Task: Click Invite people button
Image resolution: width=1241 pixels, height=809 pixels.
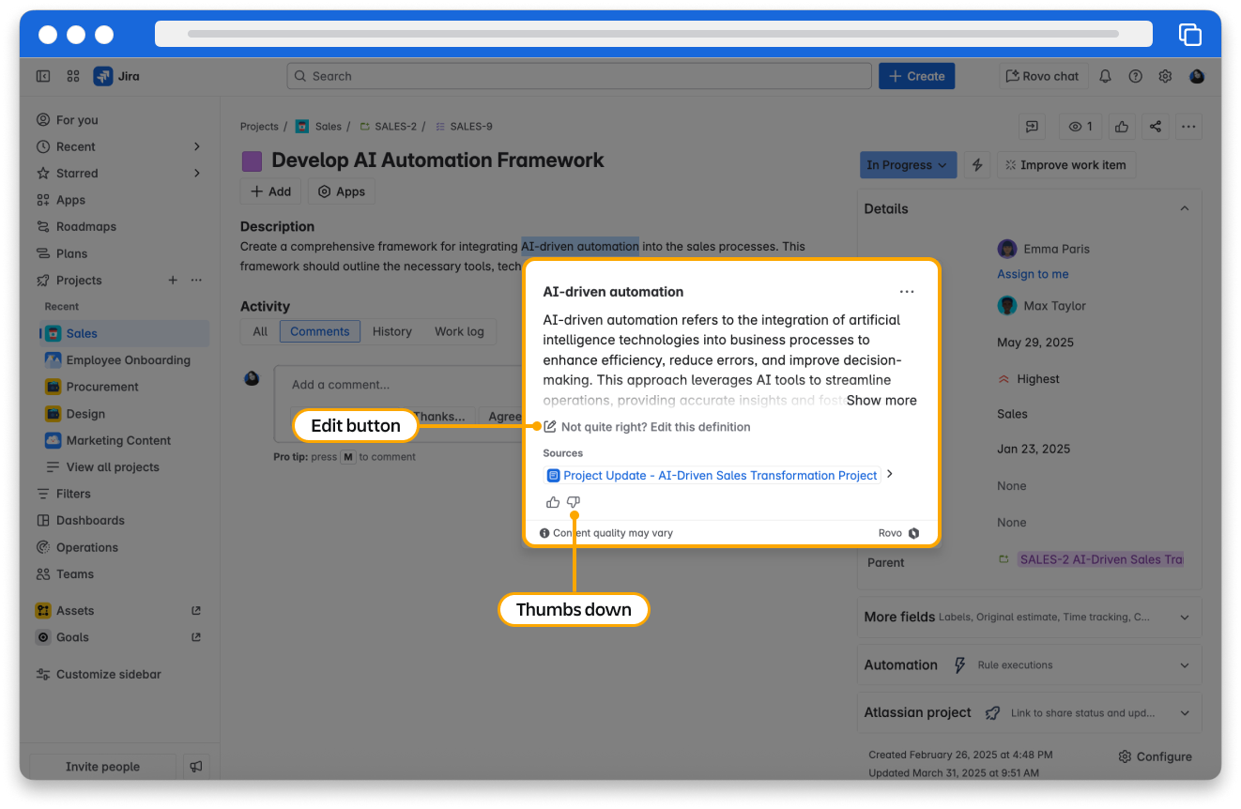Action: [x=102, y=766]
